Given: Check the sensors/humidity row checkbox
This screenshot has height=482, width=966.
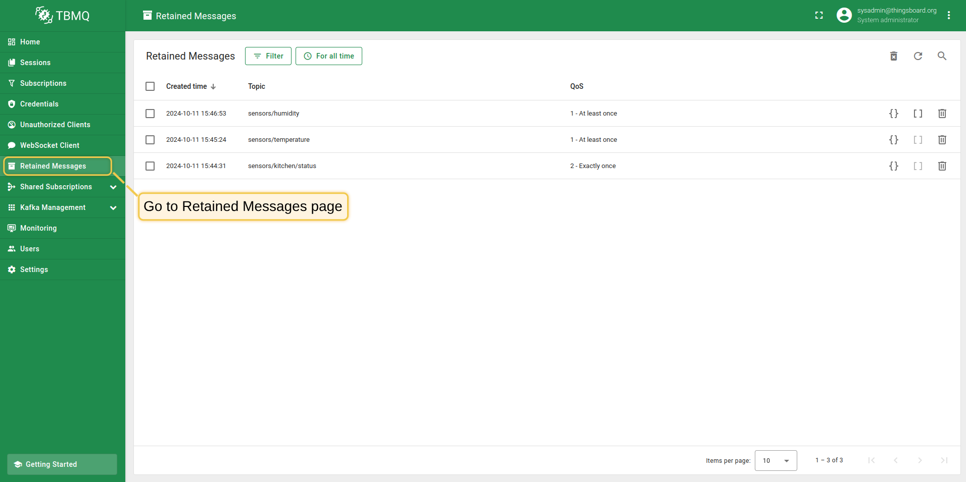Looking at the screenshot, I should coord(150,113).
